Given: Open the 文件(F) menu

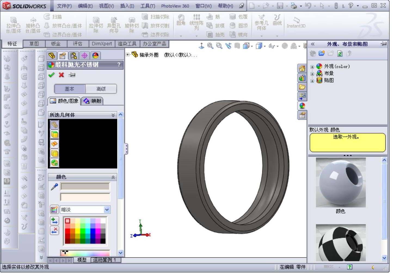Looking at the screenshot, I should click(x=64, y=6).
